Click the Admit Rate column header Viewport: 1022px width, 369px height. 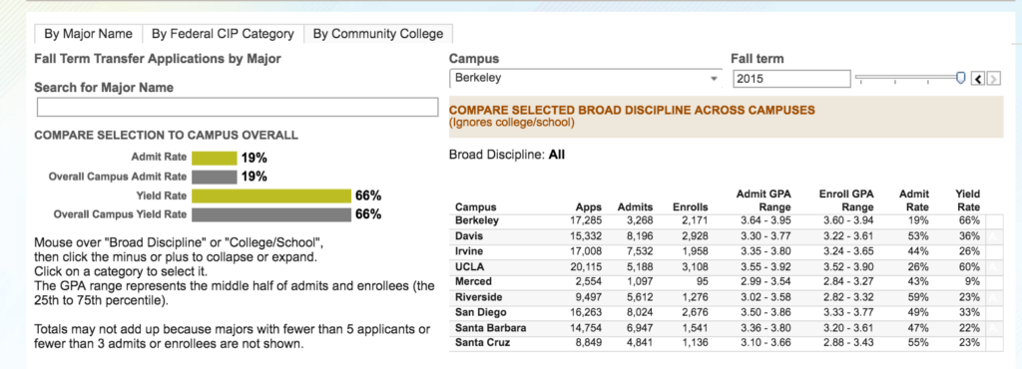tap(914, 200)
